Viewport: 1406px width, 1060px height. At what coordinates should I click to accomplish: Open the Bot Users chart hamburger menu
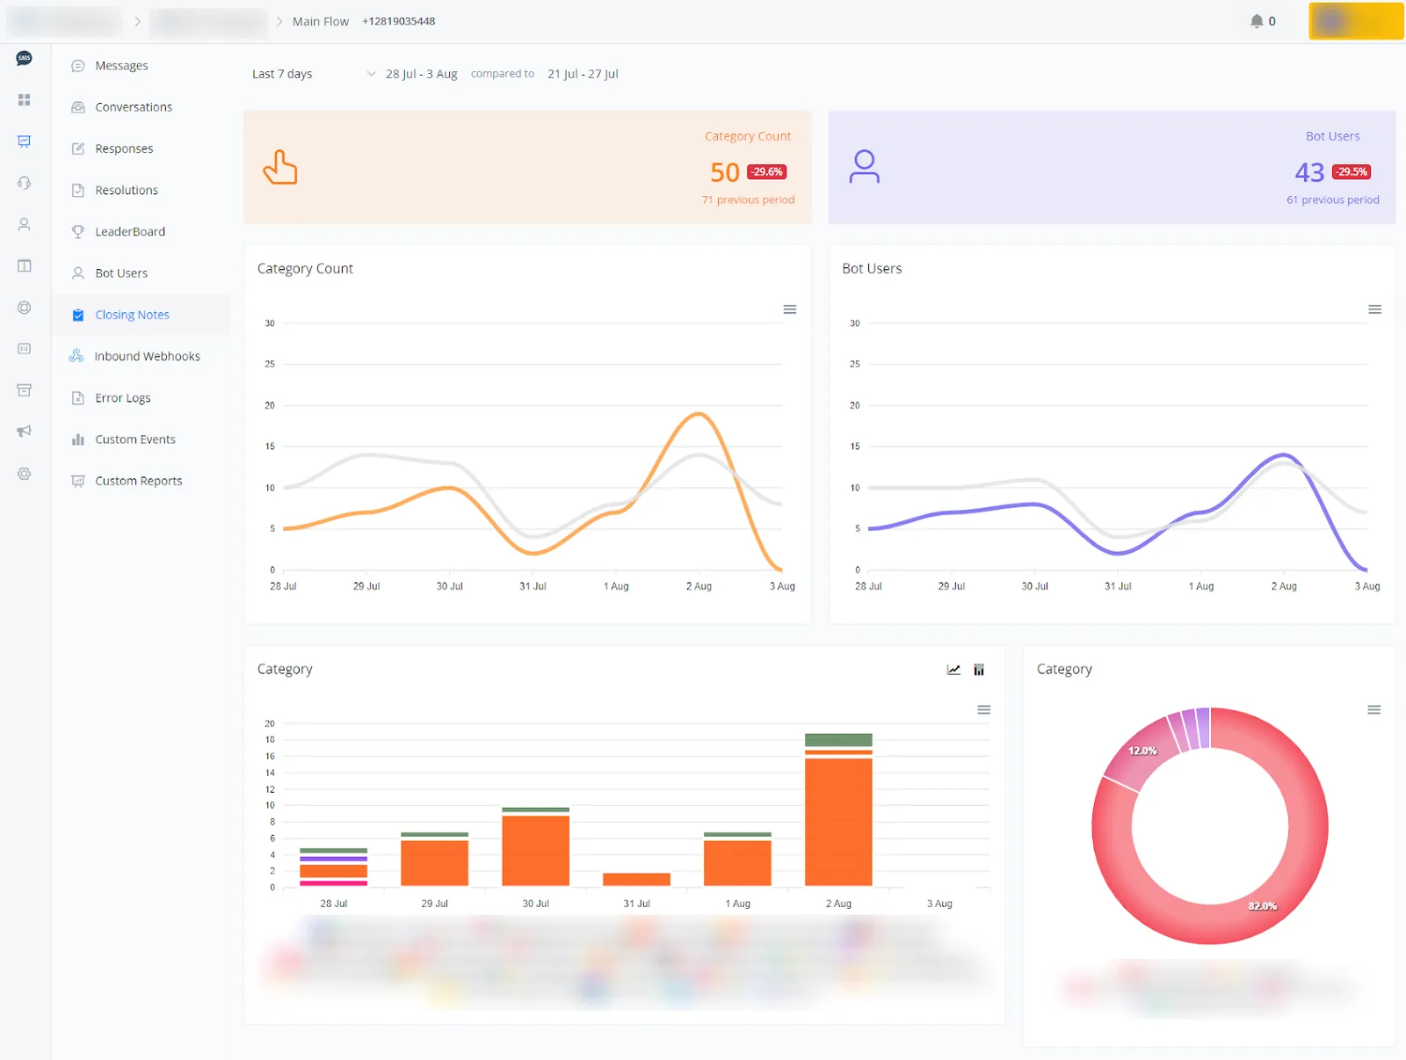pos(1375,309)
